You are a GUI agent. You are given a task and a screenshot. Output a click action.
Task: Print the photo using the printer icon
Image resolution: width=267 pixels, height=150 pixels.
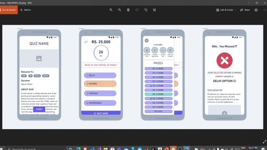(x=256, y=10)
